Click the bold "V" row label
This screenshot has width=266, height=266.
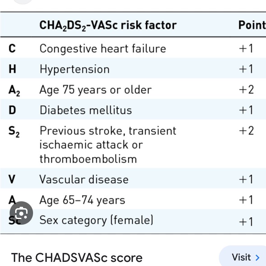coord(12,179)
